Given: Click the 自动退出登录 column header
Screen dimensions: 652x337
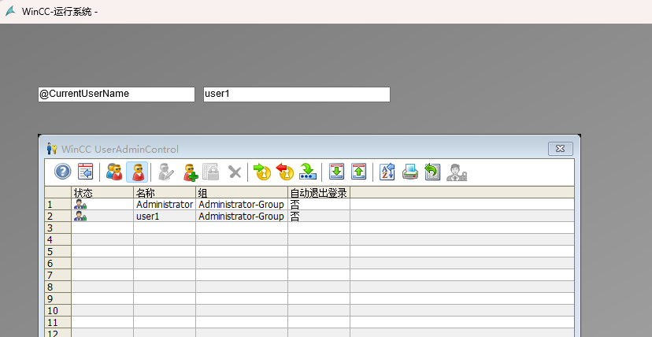Looking at the screenshot, I should [318, 192].
